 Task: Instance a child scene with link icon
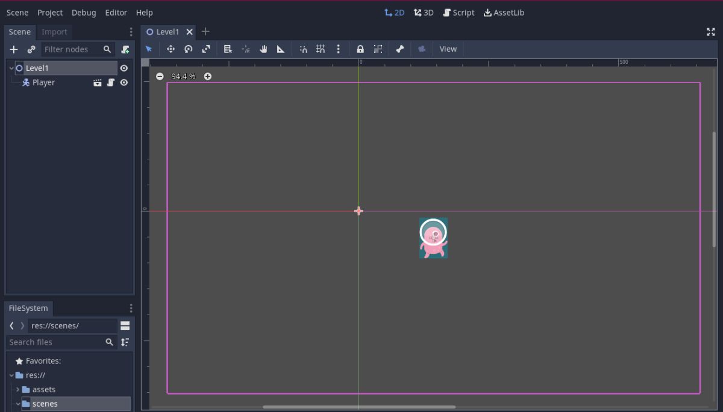pyautogui.click(x=31, y=49)
